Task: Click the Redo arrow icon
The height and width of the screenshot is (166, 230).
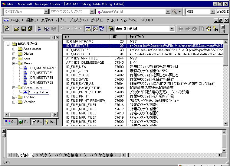Action: coord(74,29)
